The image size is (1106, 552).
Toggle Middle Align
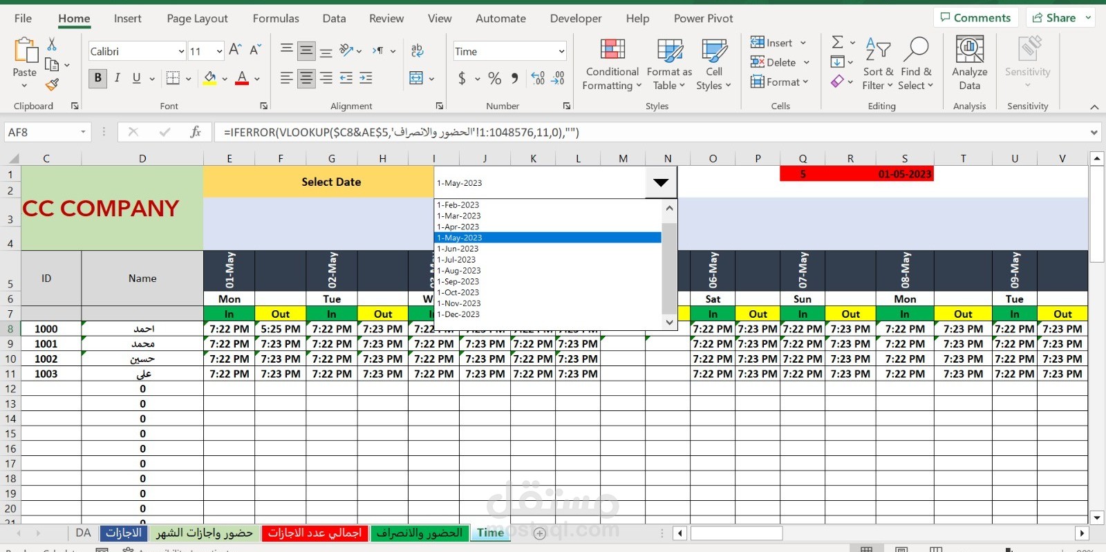coord(306,50)
